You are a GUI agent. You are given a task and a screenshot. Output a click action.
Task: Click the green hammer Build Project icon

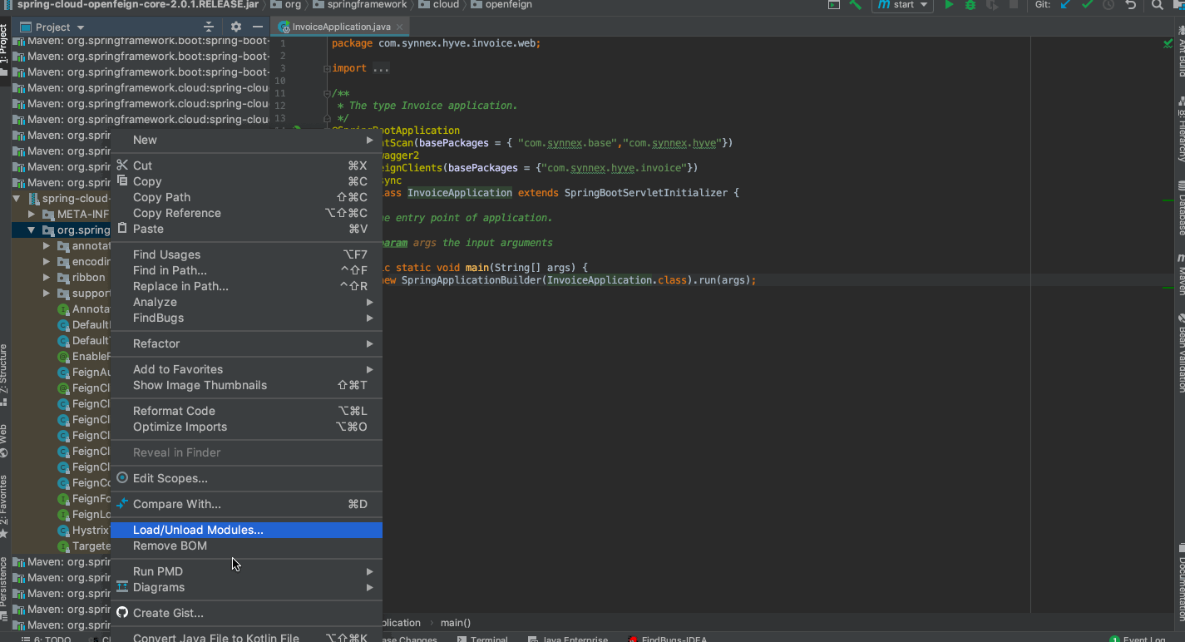point(856,5)
